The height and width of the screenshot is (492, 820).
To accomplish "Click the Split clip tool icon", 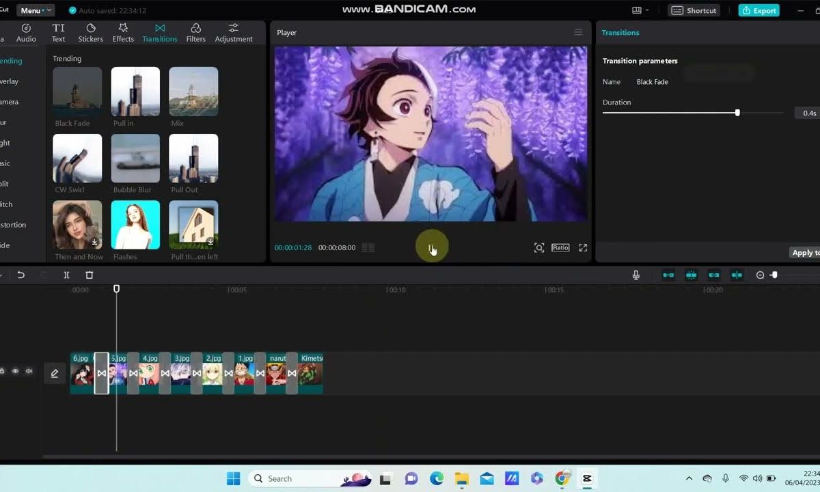I will [x=66, y=275].
